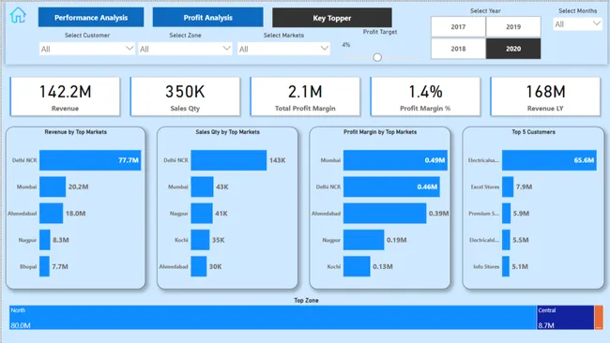610x343 pixels.
Task: Select Info Stores 5.1M bar
Action: (x=506, y=266)
